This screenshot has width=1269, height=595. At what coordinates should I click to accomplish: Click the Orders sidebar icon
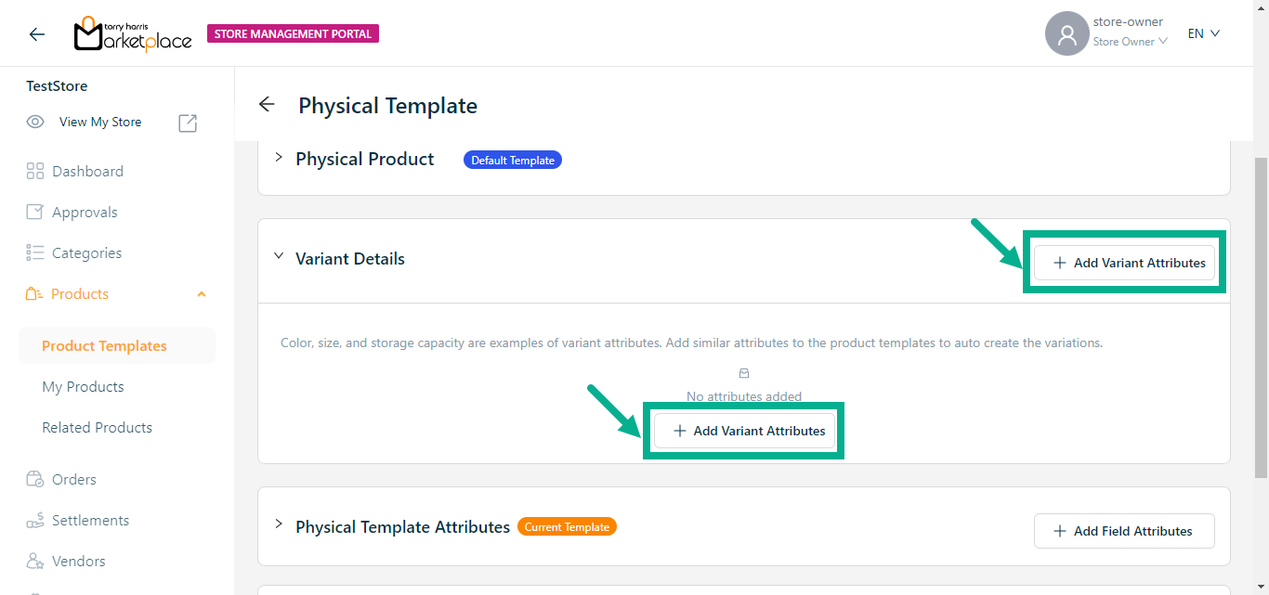35,479
